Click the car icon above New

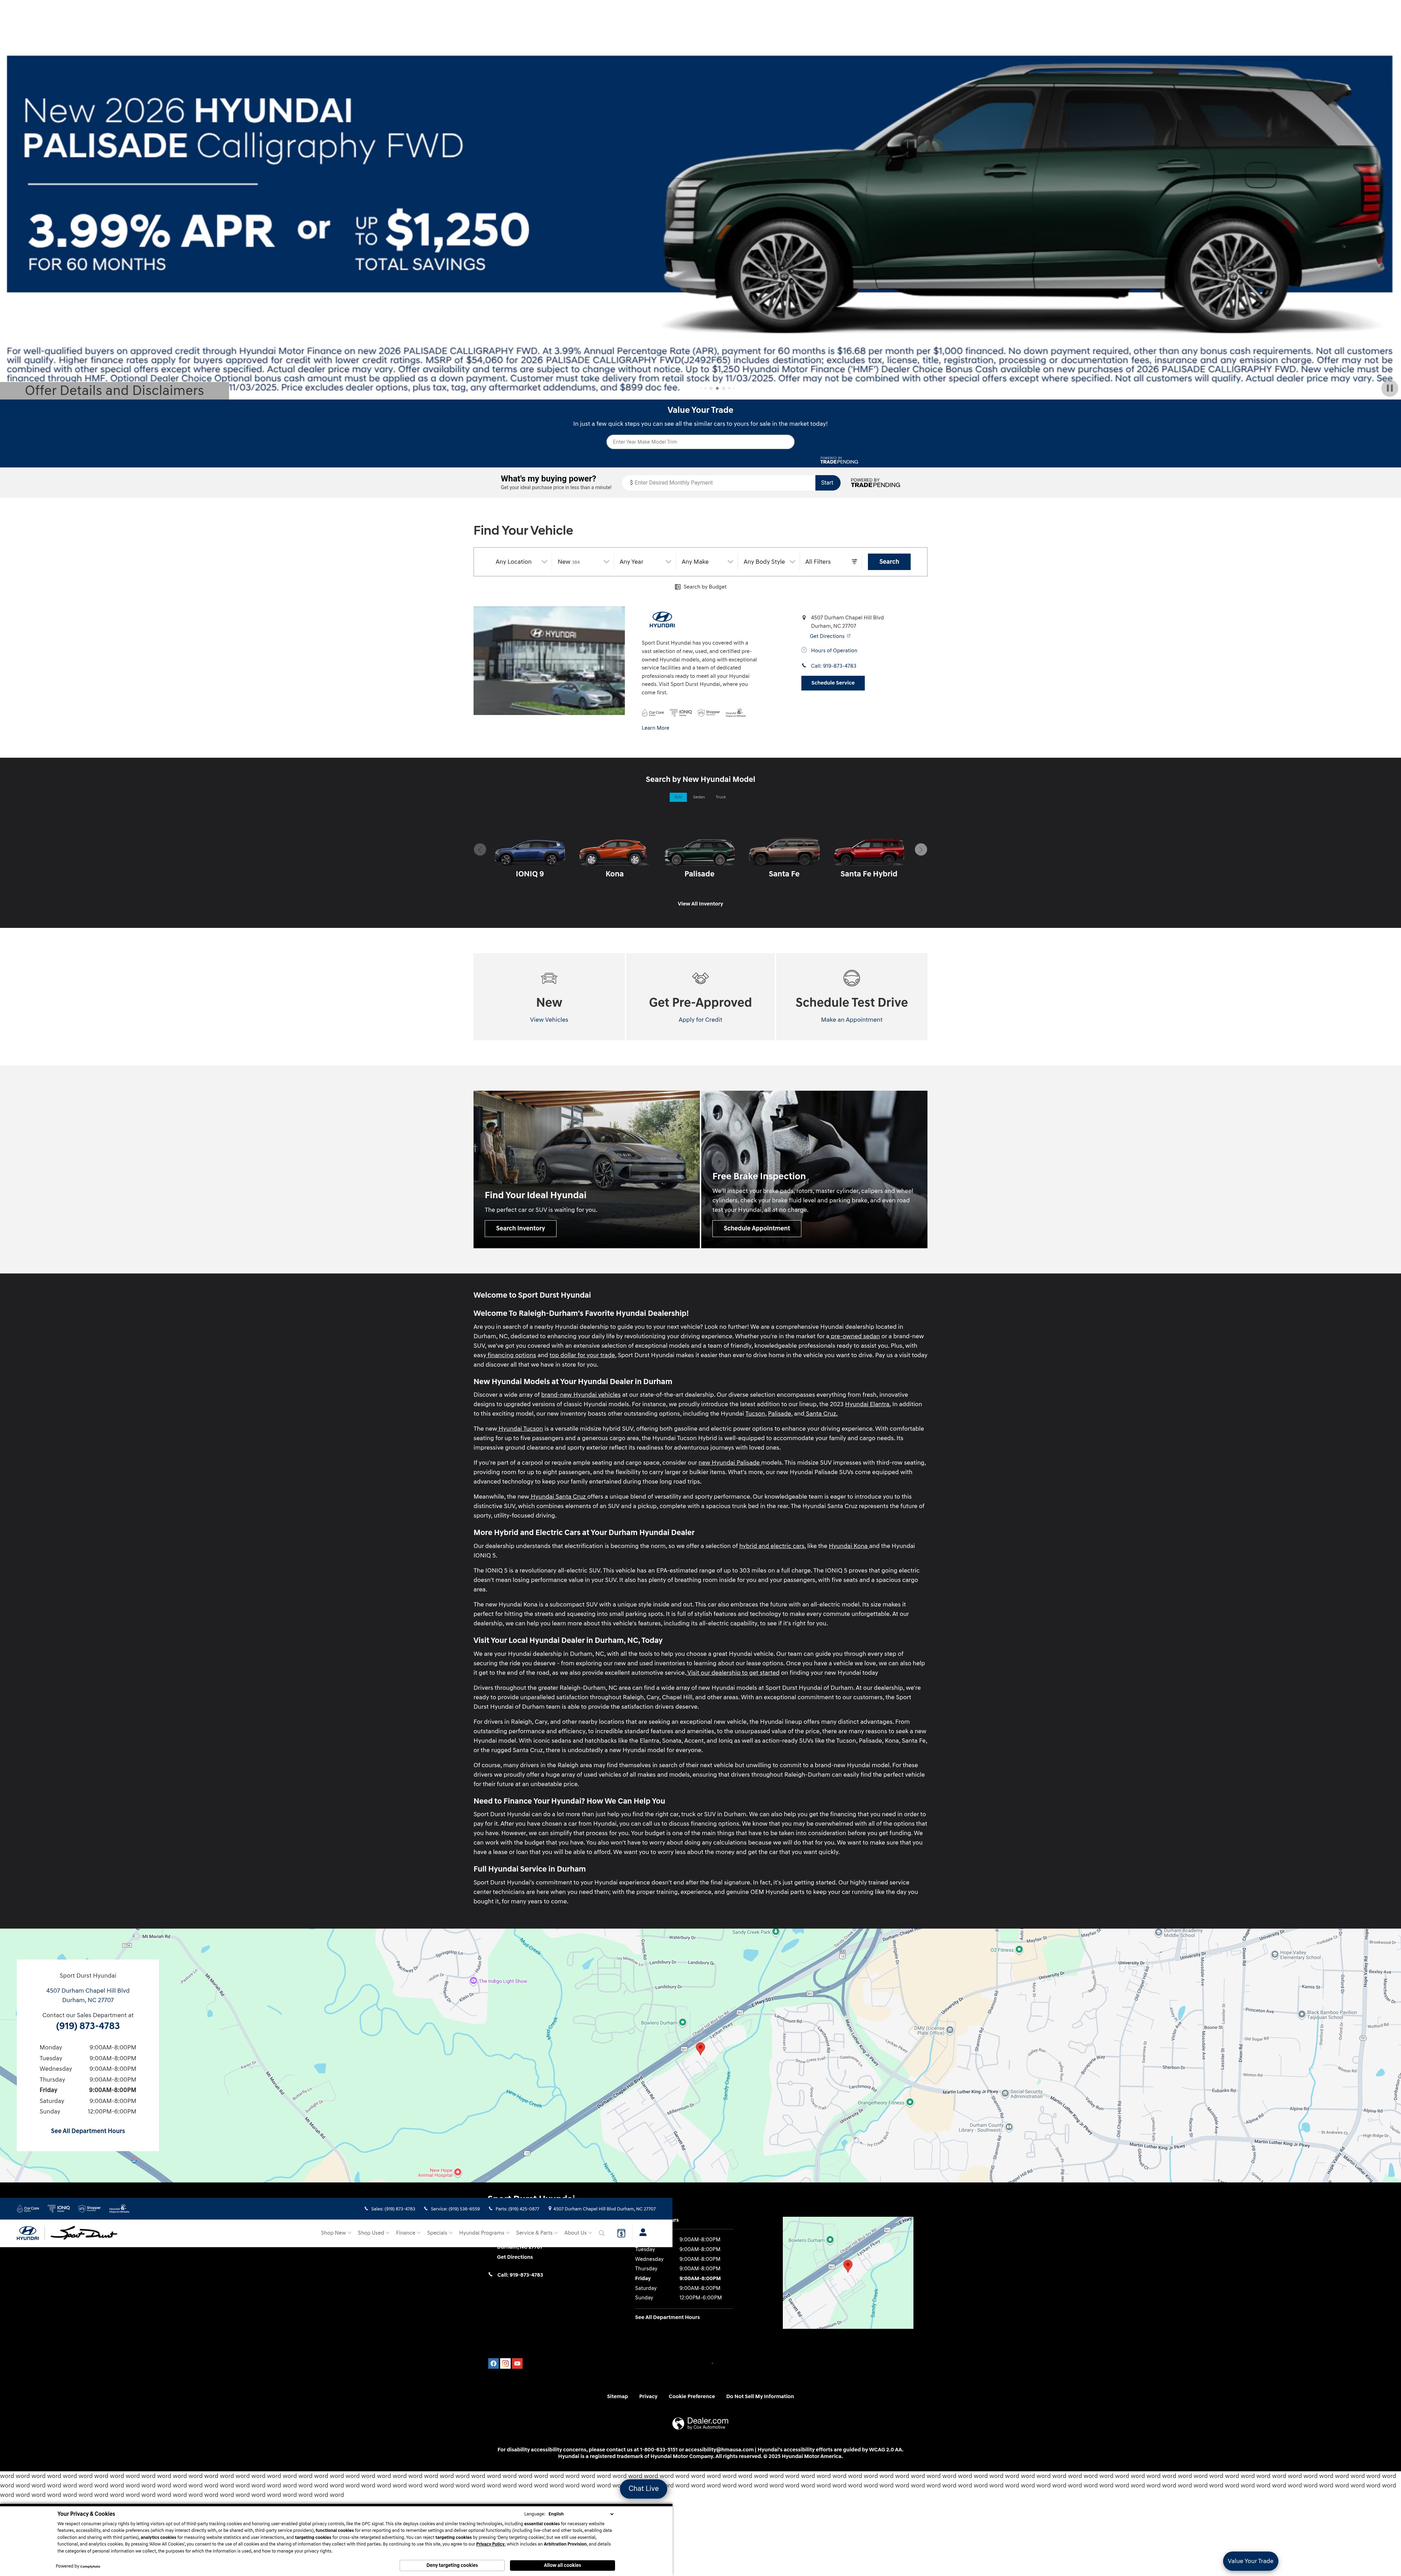click(549, 978)
